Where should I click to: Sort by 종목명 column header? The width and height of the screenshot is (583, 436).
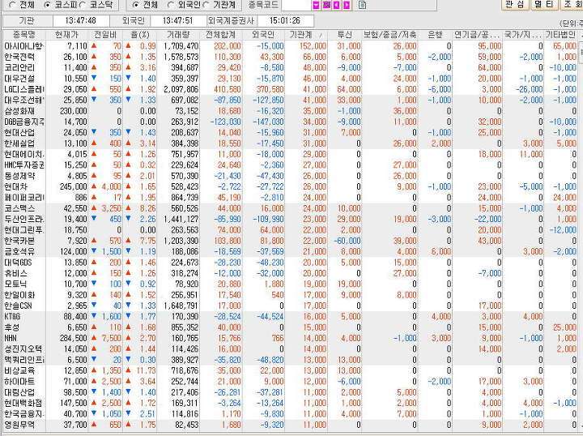tap(23, 35)
